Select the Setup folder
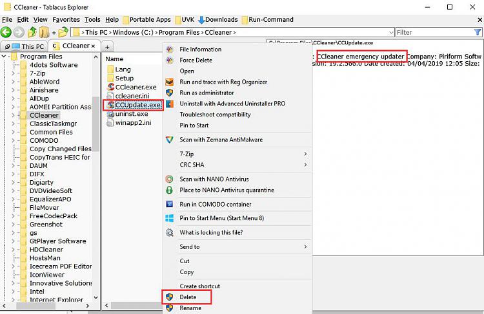The height and width of the screenshot is (314, 484). click(121, 78)
